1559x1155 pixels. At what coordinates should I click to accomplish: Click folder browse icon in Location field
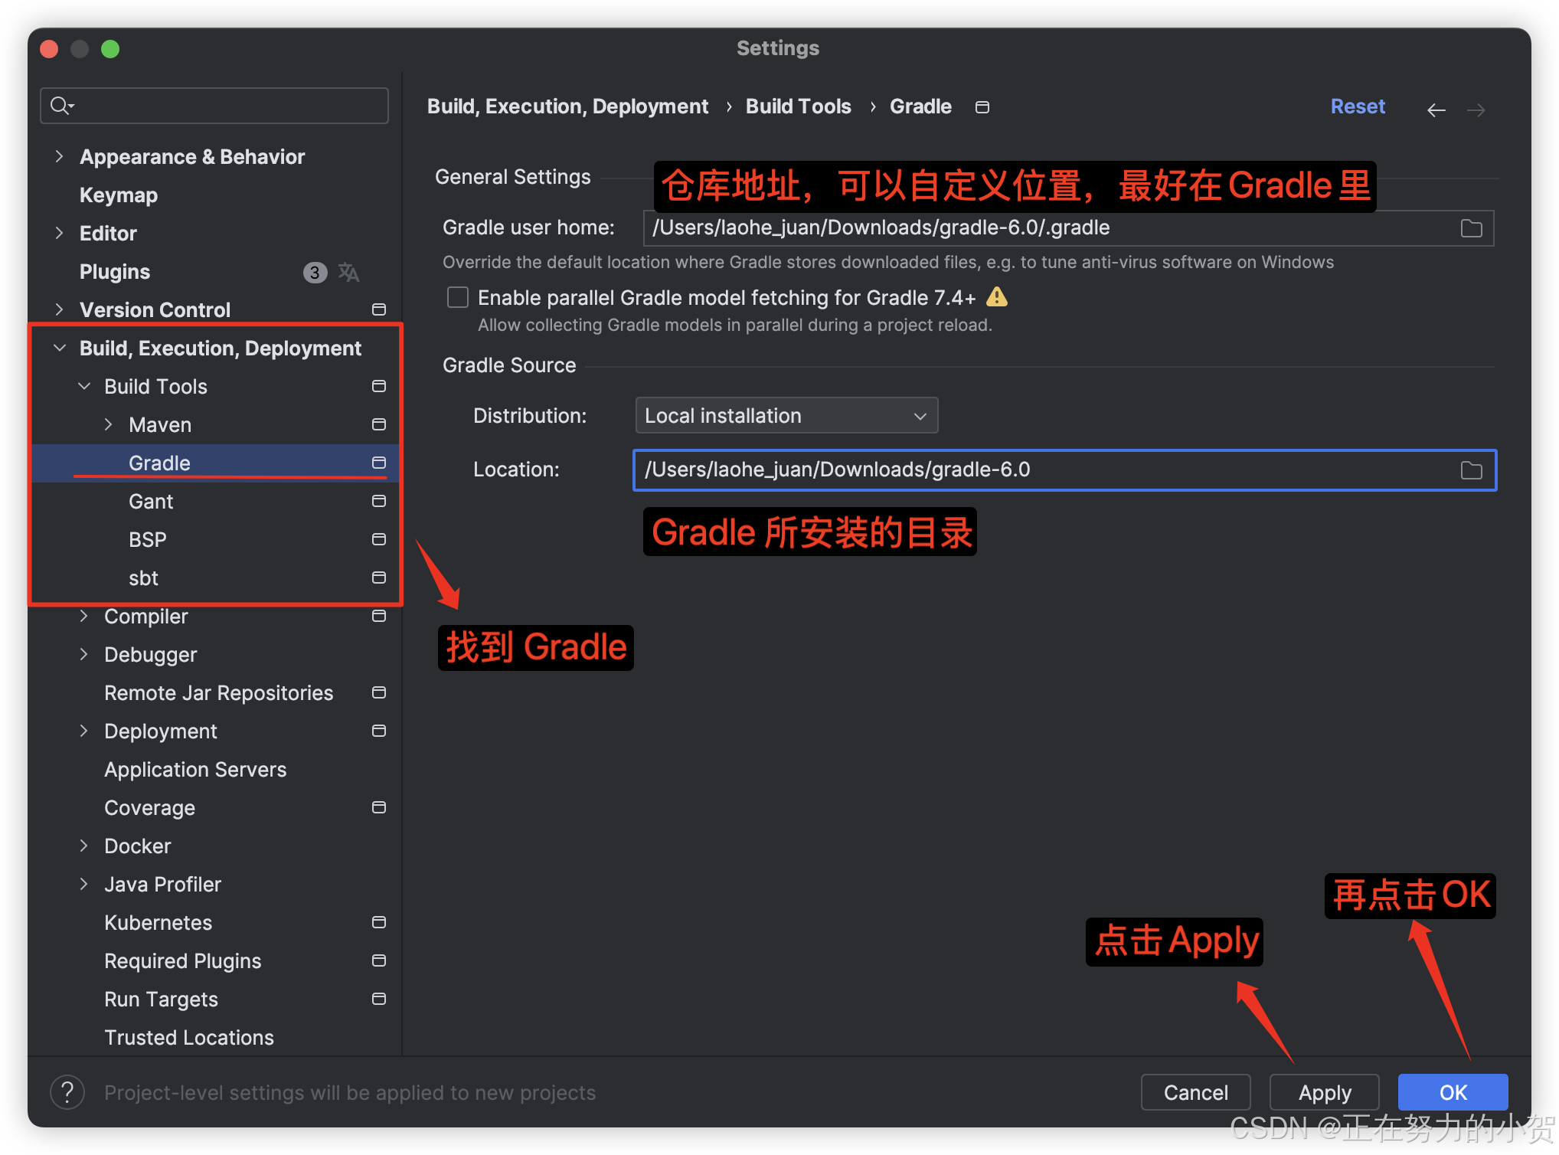(1471, 470)
